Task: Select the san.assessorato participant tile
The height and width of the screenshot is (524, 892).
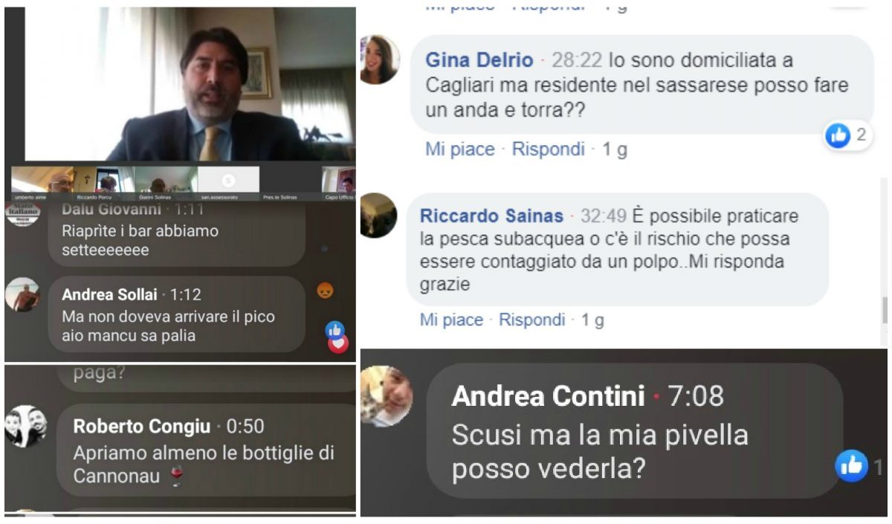Action: tap(229, 181)
